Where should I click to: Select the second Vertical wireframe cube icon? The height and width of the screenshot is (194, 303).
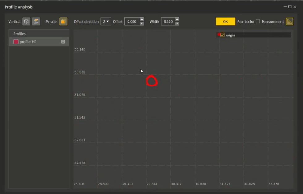[x=36, y=21]
